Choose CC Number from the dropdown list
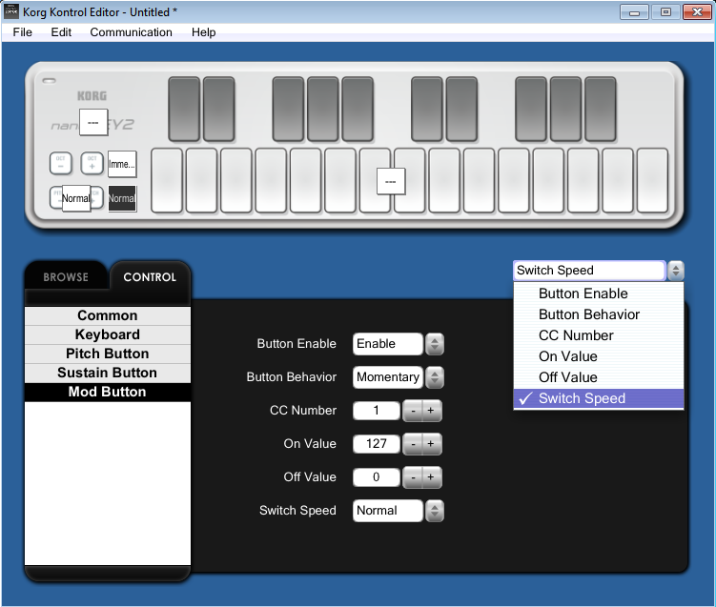This screenshot has height=607, width=716. [599, 335]
